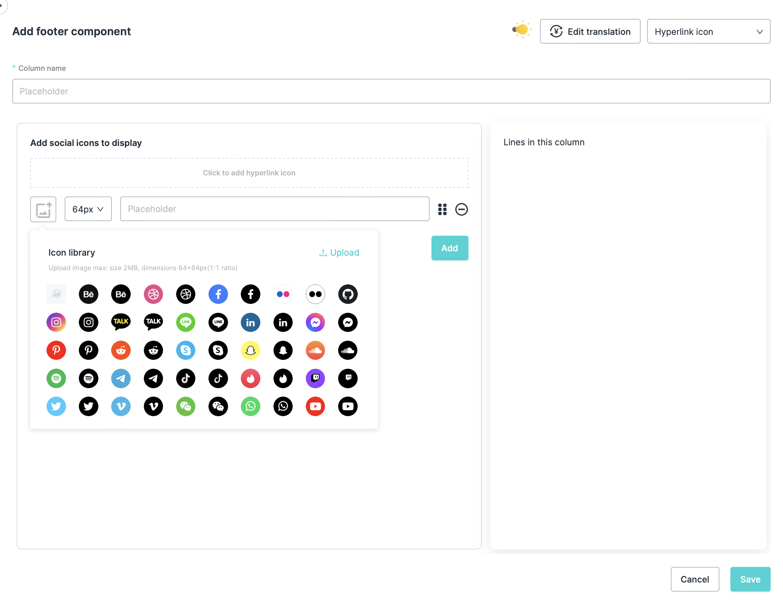The width and height of the screenshot is (783, 613).
Task: Remove row with the minus circle icon
Action: coord(461,209)
